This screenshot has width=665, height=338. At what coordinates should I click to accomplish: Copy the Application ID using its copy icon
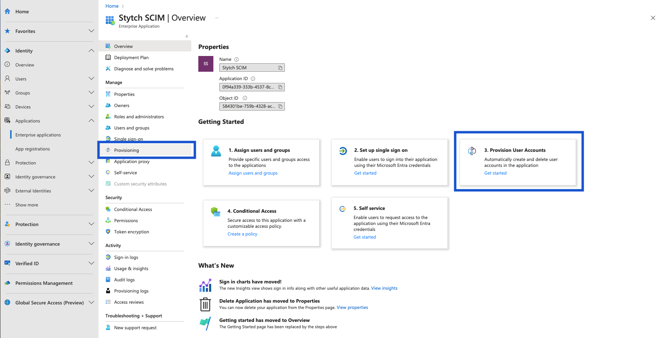coord(280,87)
